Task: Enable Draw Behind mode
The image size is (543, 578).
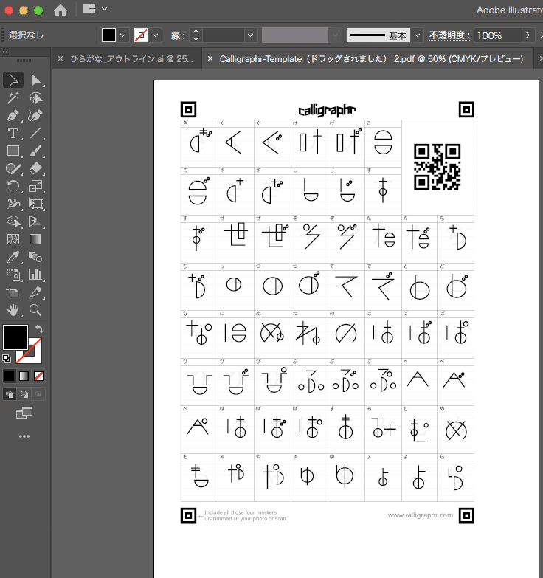Action: pyautogui.click(x=24, y=394)
